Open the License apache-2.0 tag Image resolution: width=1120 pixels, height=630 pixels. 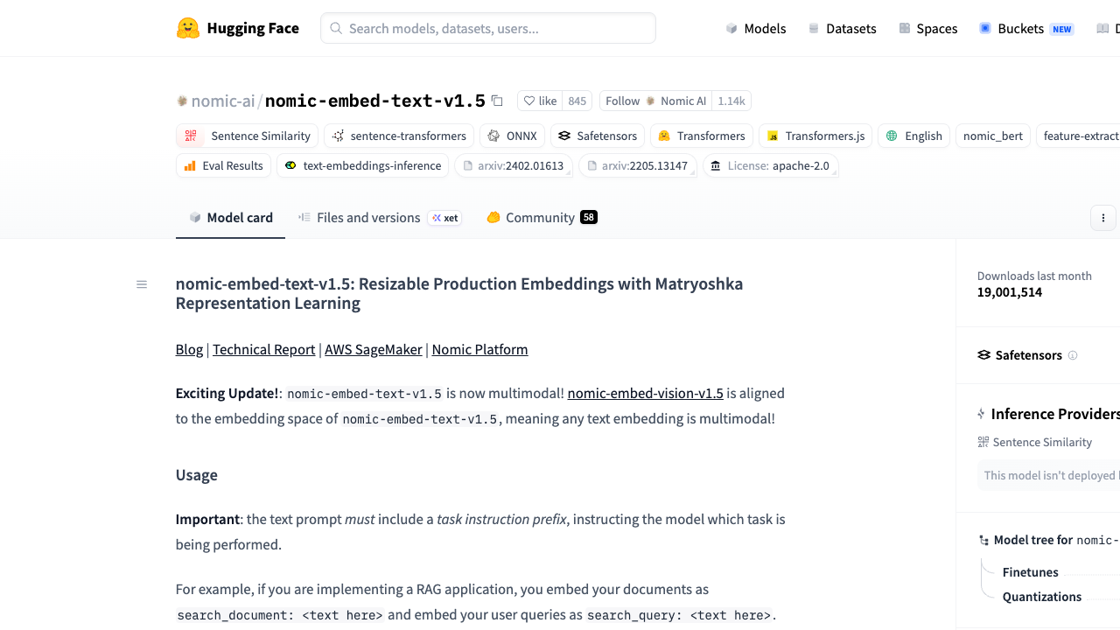pyautogui.click(x=771, y=165)
